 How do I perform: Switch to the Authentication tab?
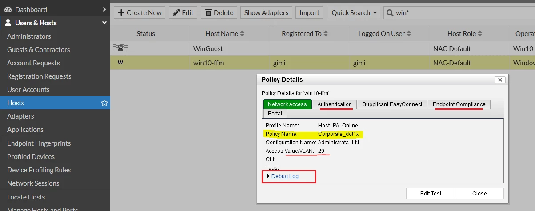tap(335, 104)
